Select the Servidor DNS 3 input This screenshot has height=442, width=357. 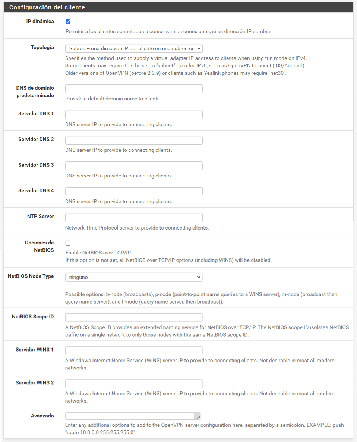tap(133, 166)
